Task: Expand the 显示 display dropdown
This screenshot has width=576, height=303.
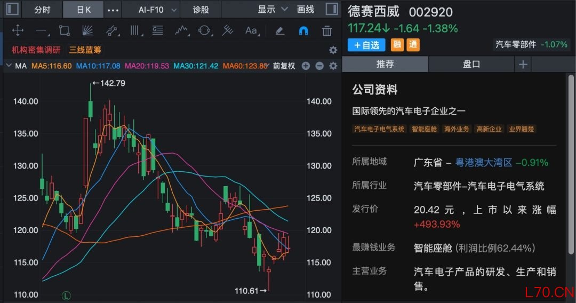Action: tap(273, 10)
